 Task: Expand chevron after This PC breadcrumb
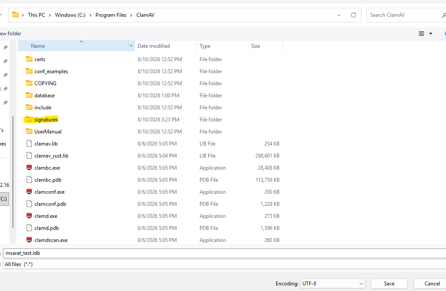(50, 15)
